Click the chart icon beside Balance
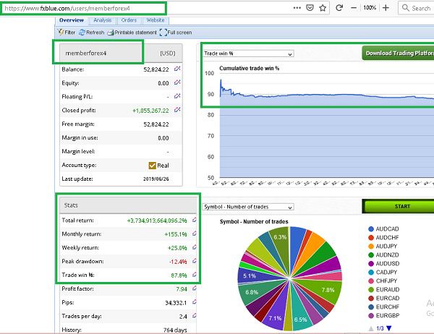 [x=178, y=69]
